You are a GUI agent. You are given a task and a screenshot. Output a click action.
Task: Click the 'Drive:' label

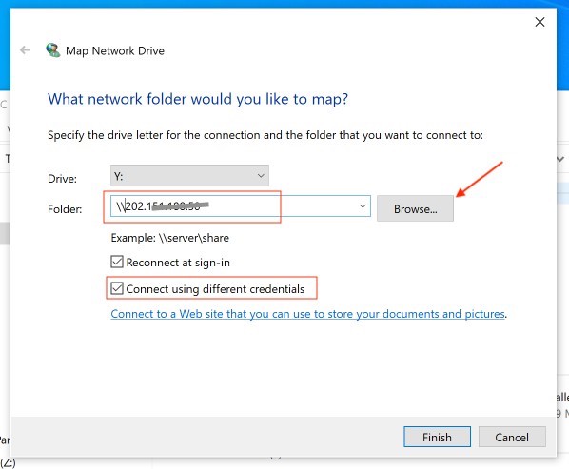click(x=62, y=179)
